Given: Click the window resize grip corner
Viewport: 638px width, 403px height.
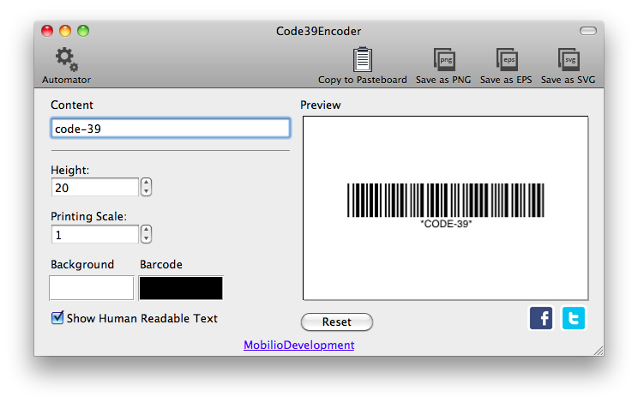Looking at the screenshot, I should pyautogui.click(x=599, y=351).
